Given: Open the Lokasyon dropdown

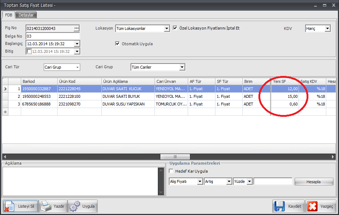Looking at the screenshot, I should 167,28.
